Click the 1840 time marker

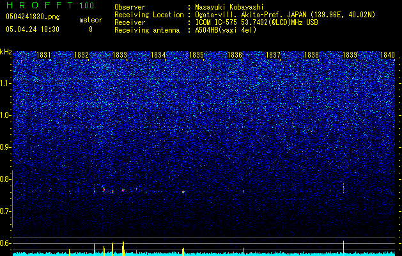(388, 55)
